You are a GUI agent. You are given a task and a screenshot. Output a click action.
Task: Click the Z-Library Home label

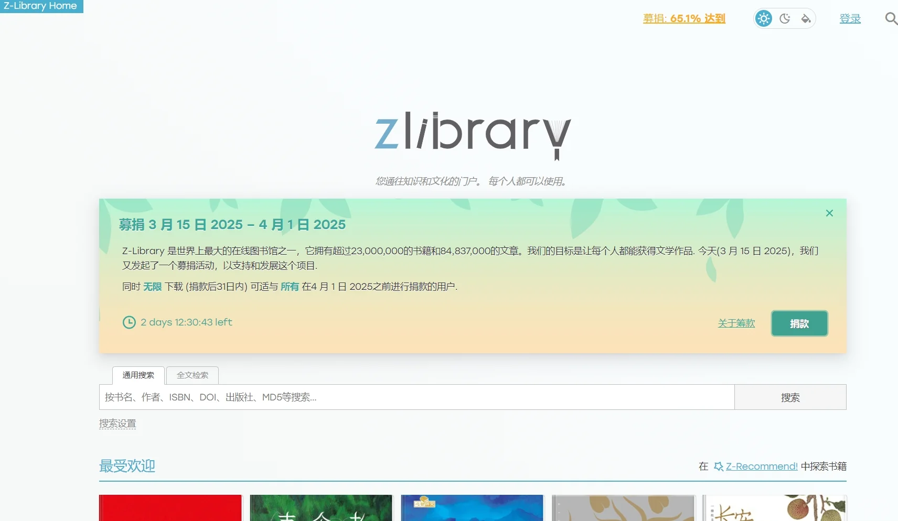[x=41, y=6]
